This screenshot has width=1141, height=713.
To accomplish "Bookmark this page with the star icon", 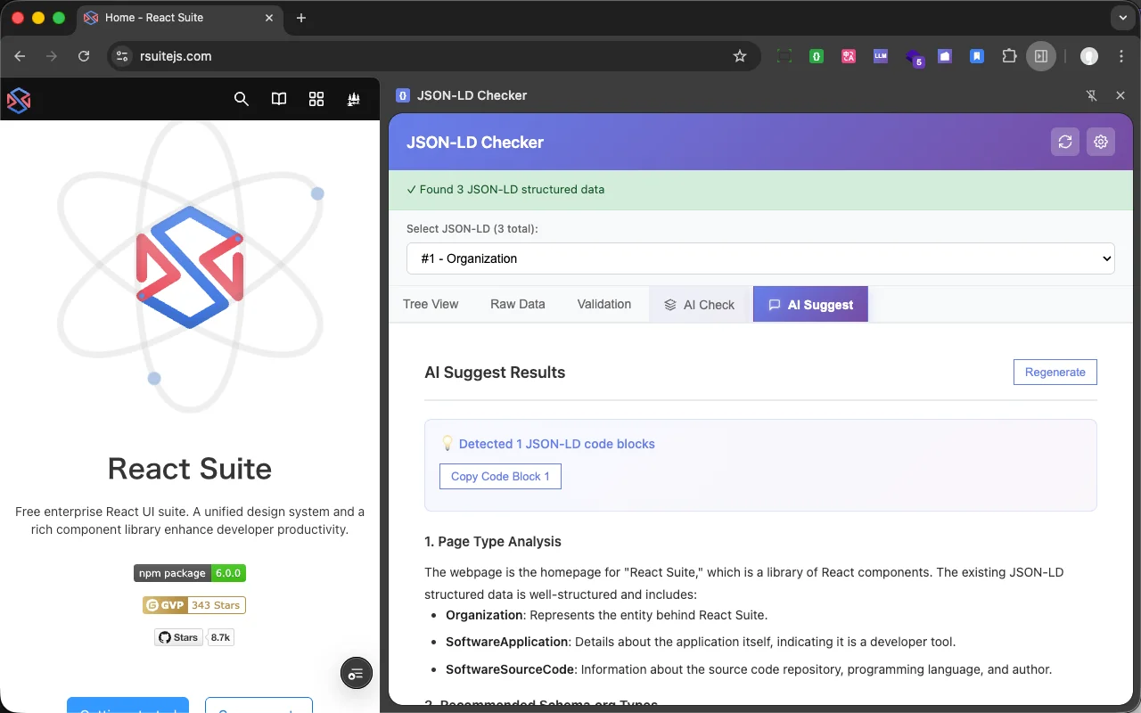I will (740, 56).
